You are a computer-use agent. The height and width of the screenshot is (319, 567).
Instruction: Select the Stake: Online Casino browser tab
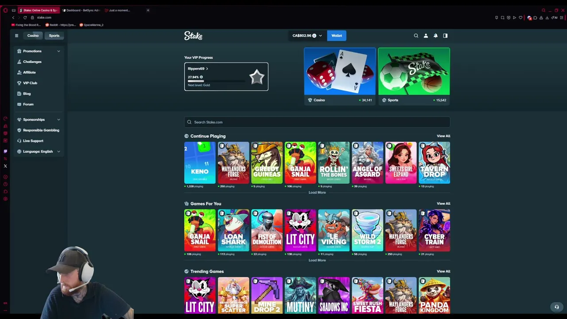point(39,10)
